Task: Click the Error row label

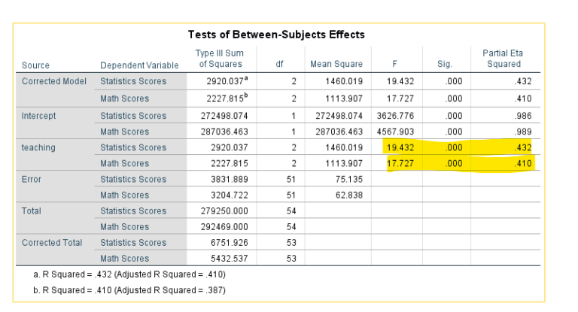Action: [32, 180]
